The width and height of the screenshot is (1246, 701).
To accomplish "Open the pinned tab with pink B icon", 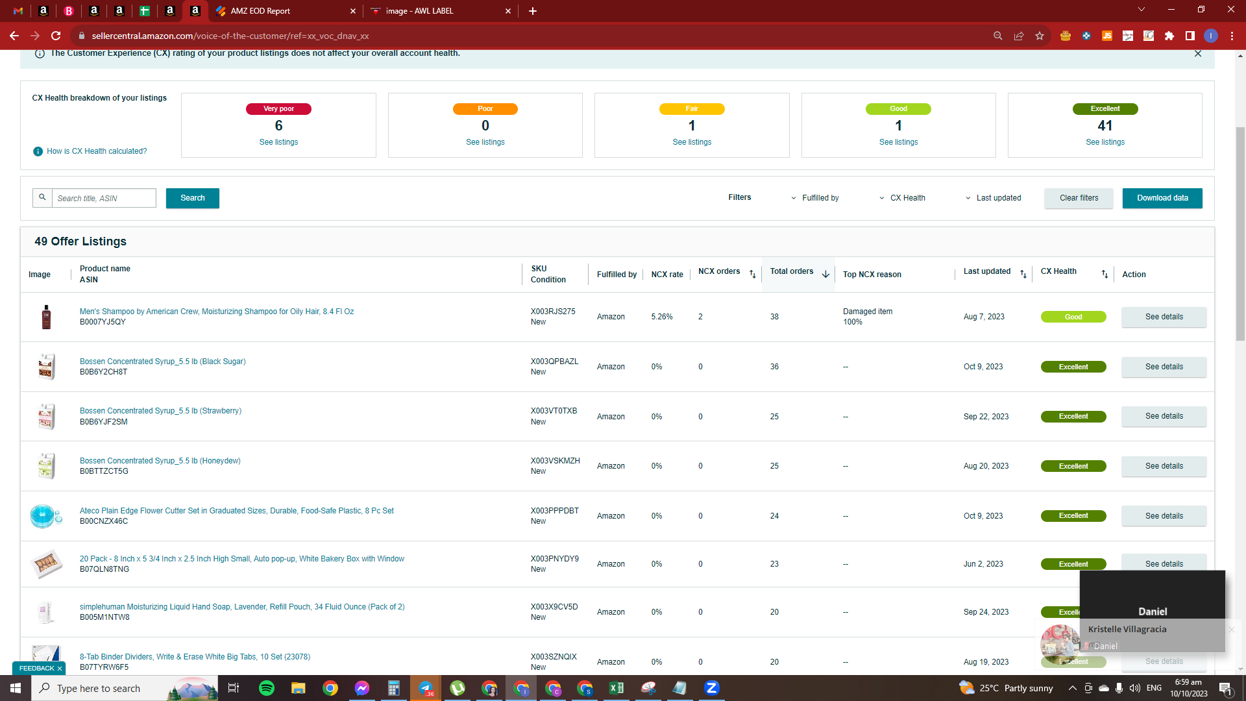I will click(x=69, y=11).
